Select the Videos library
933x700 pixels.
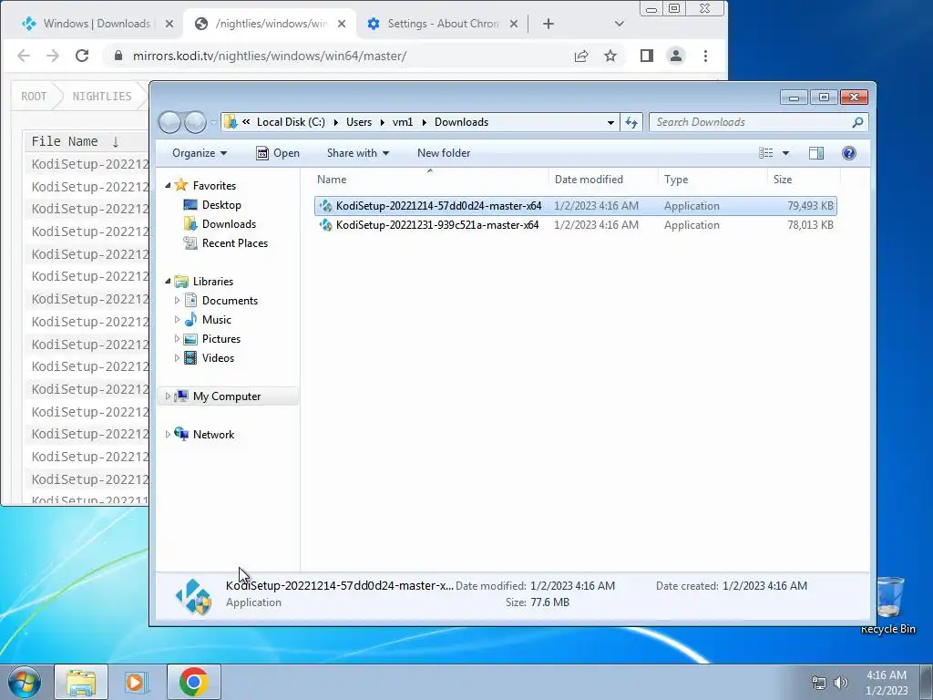218,357
